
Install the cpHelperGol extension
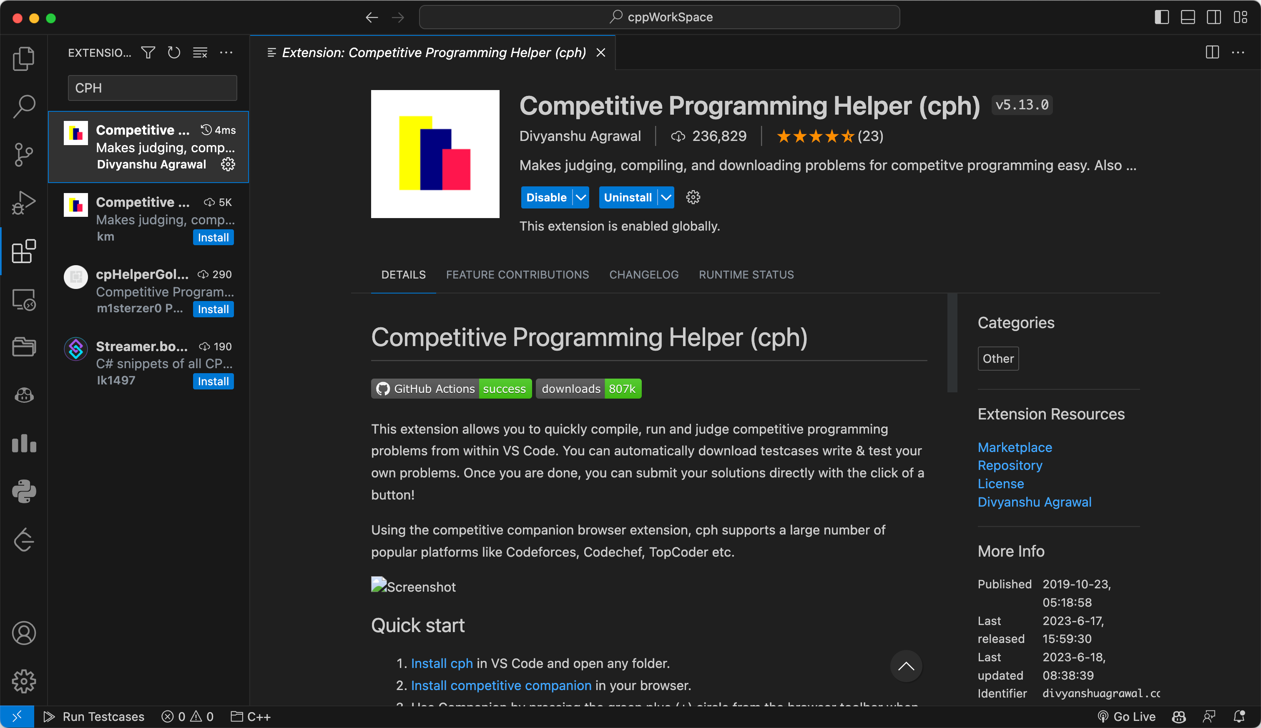pos(213,309)
